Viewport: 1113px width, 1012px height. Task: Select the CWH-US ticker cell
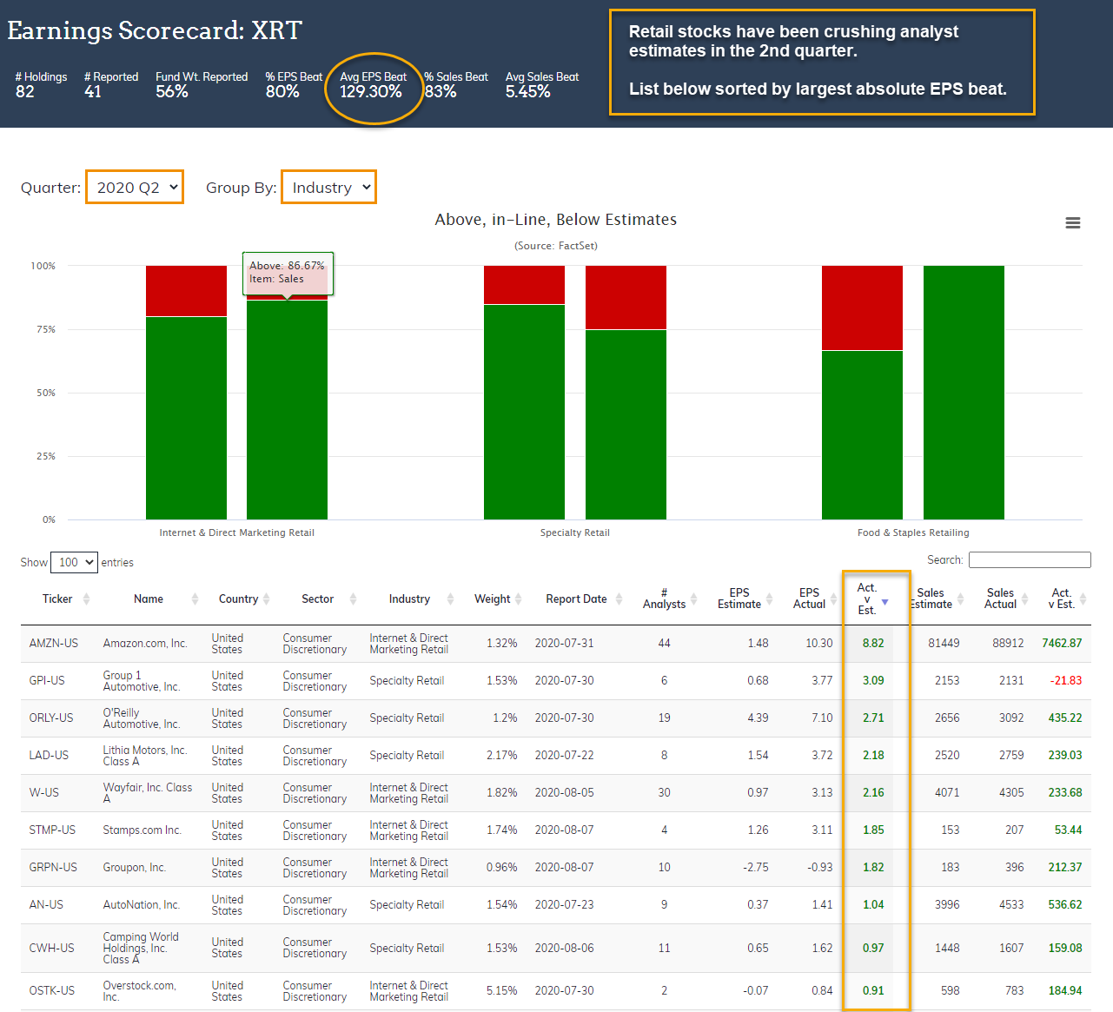tap(52, 949)
